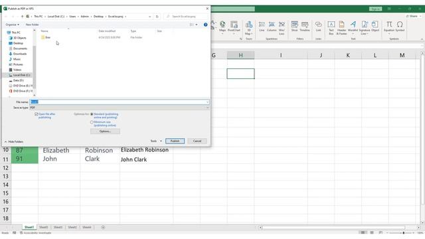The height and width of the screenshot is (239, 425).
Task: Click the dialog's folder search box
Action: [186, 17]
